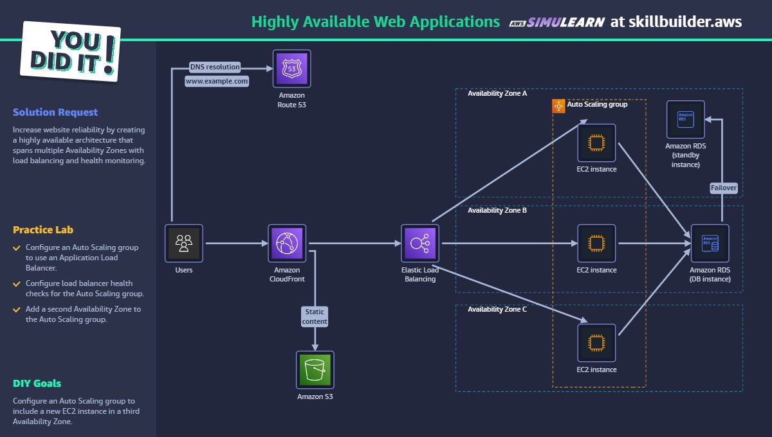Click the Amazon RDS (DB instance) caption
This screenshot has width=772, height=437.
tap(710, 274)
